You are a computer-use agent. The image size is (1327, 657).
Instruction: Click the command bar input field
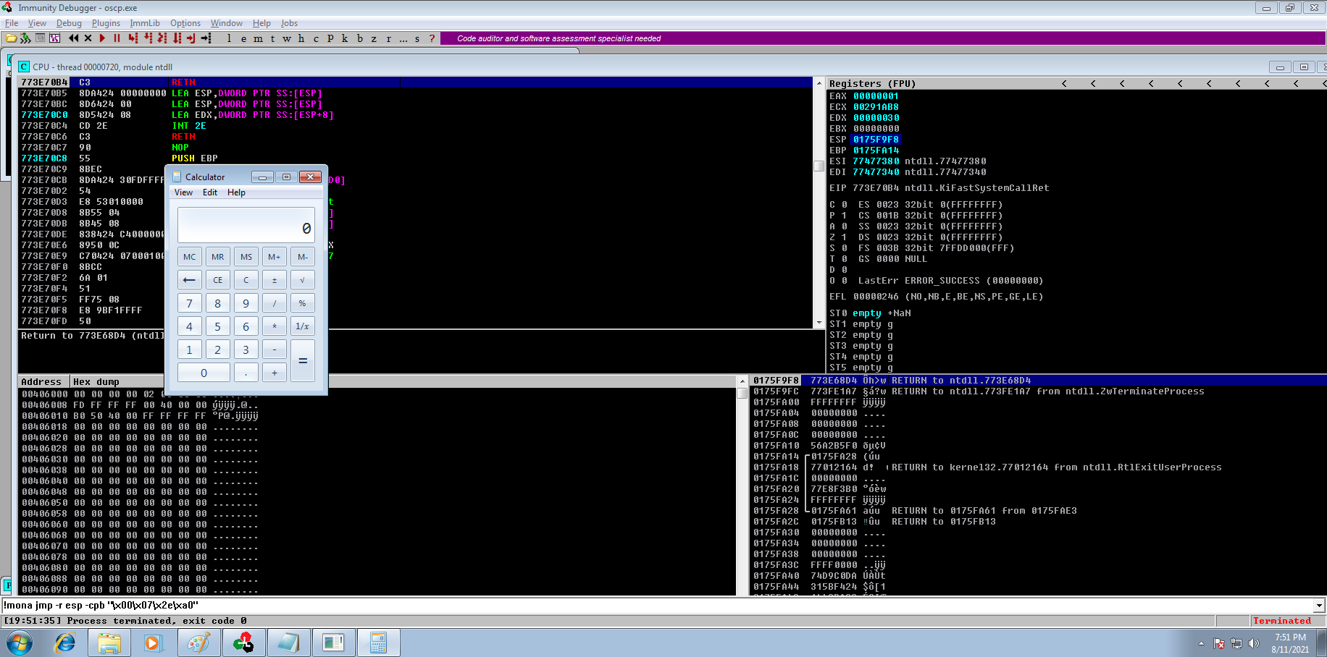[657, 606]
